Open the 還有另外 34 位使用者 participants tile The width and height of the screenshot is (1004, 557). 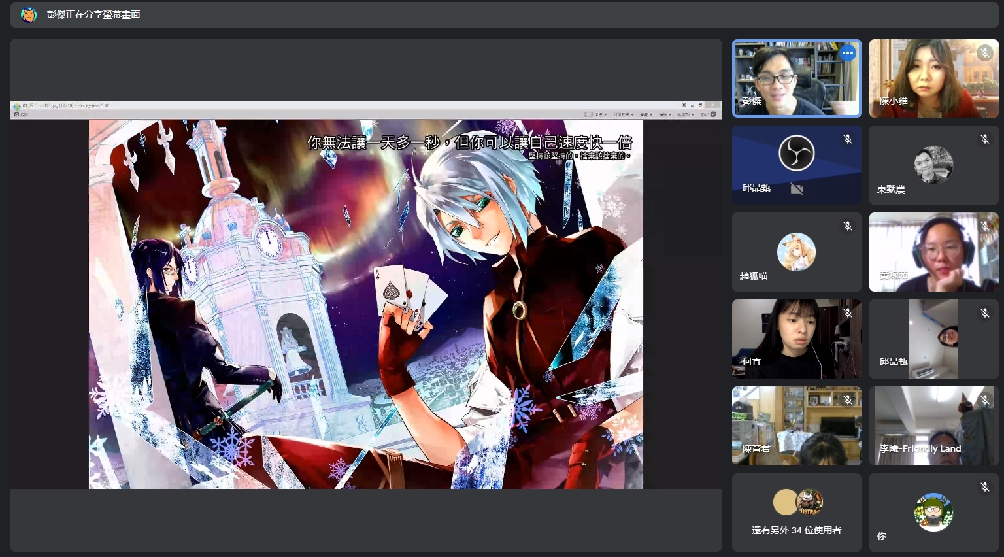click(x=797, y=513)
